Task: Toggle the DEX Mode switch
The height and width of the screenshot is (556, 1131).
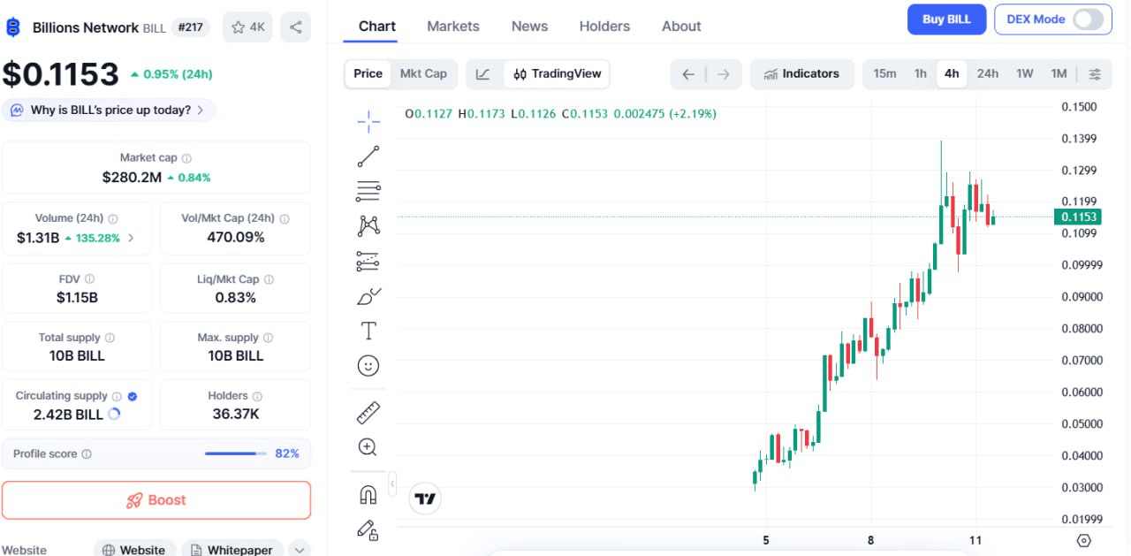Action: tap(1089, 19)
